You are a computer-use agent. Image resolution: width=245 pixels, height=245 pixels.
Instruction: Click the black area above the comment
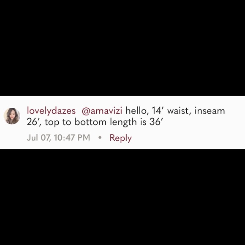pos(122,48)
